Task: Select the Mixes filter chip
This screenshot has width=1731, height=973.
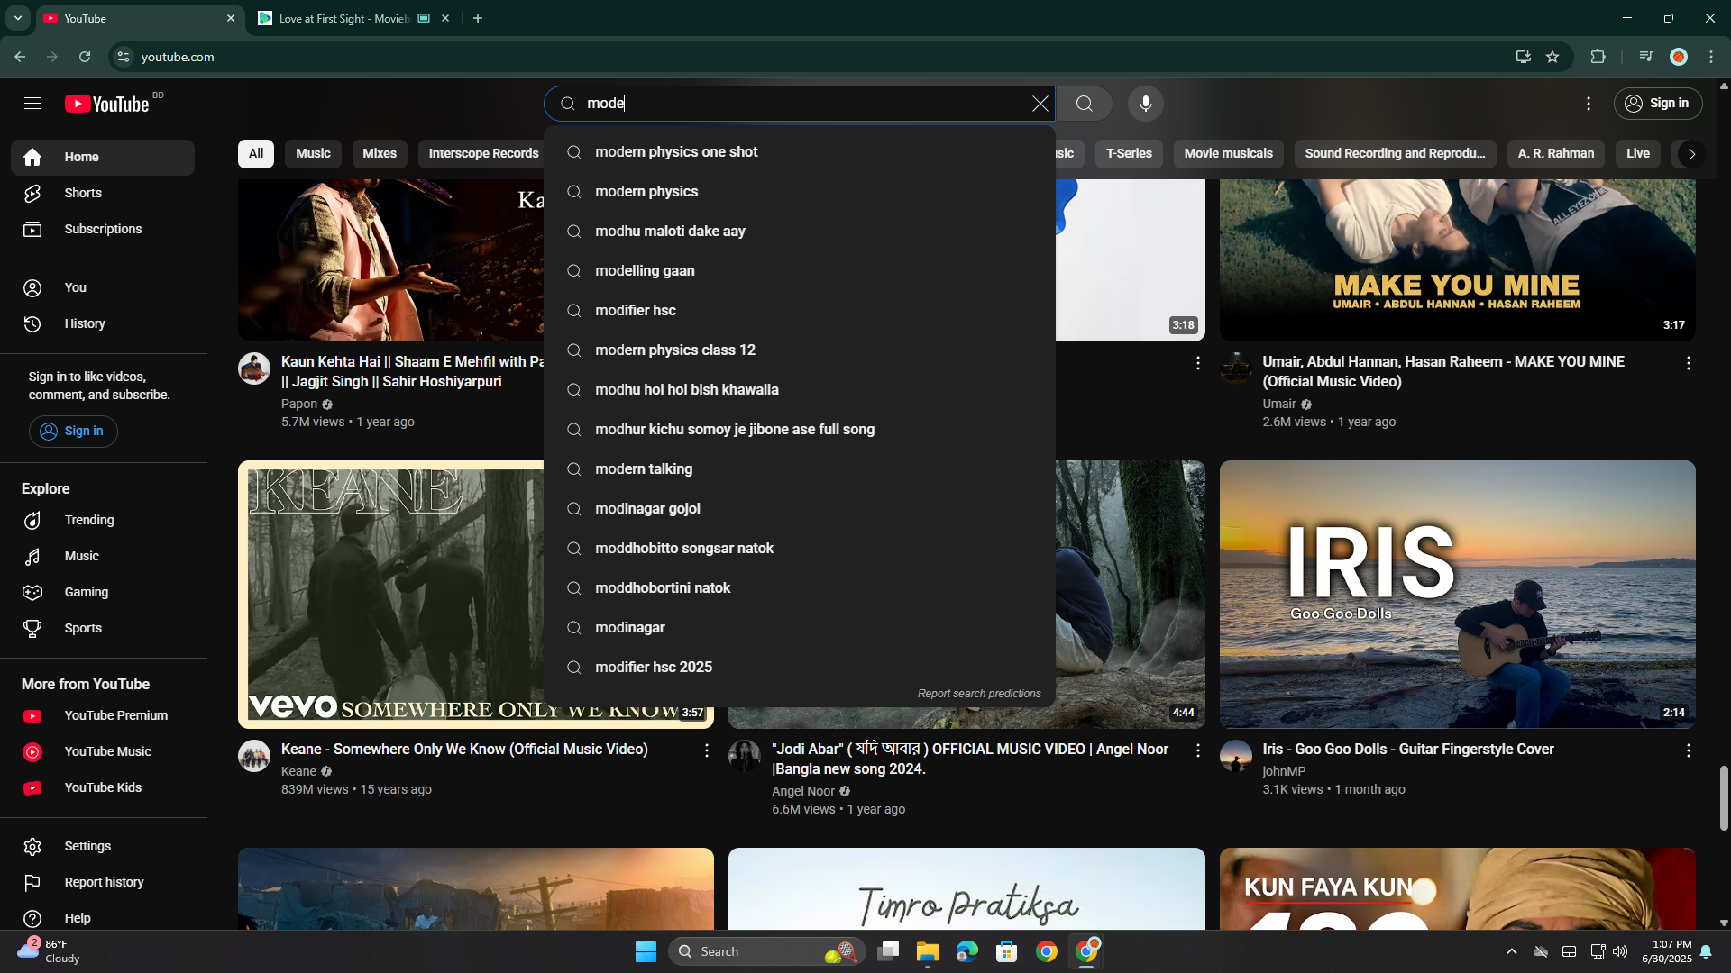Action: (380, 153)
